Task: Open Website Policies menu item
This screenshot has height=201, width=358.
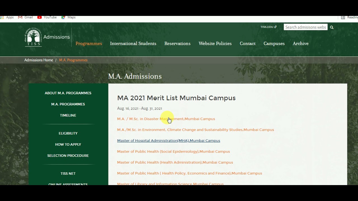Action: tap(215, 44)
